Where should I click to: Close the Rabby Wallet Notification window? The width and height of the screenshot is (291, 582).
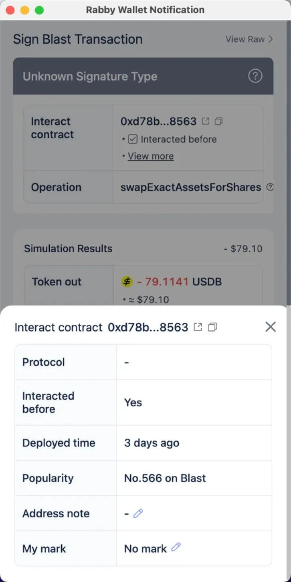click(10, 10)
